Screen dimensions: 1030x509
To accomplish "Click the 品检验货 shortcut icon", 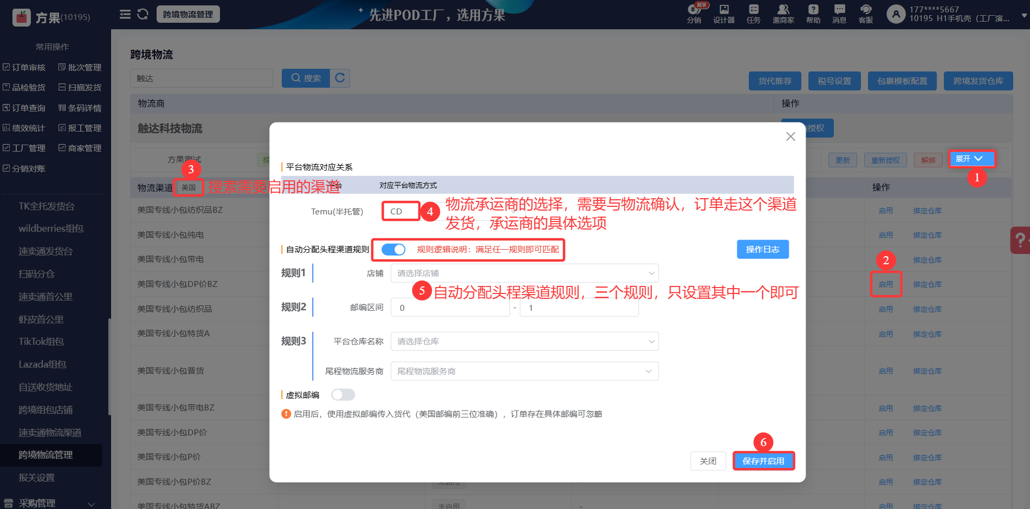I will coord(7,87).
